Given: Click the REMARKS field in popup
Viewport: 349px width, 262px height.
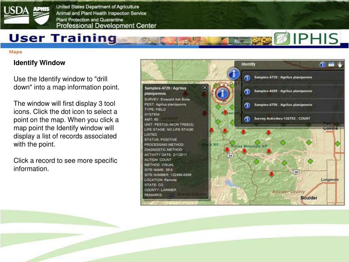Looking at the screenshot, I should (x=153, y=195).
